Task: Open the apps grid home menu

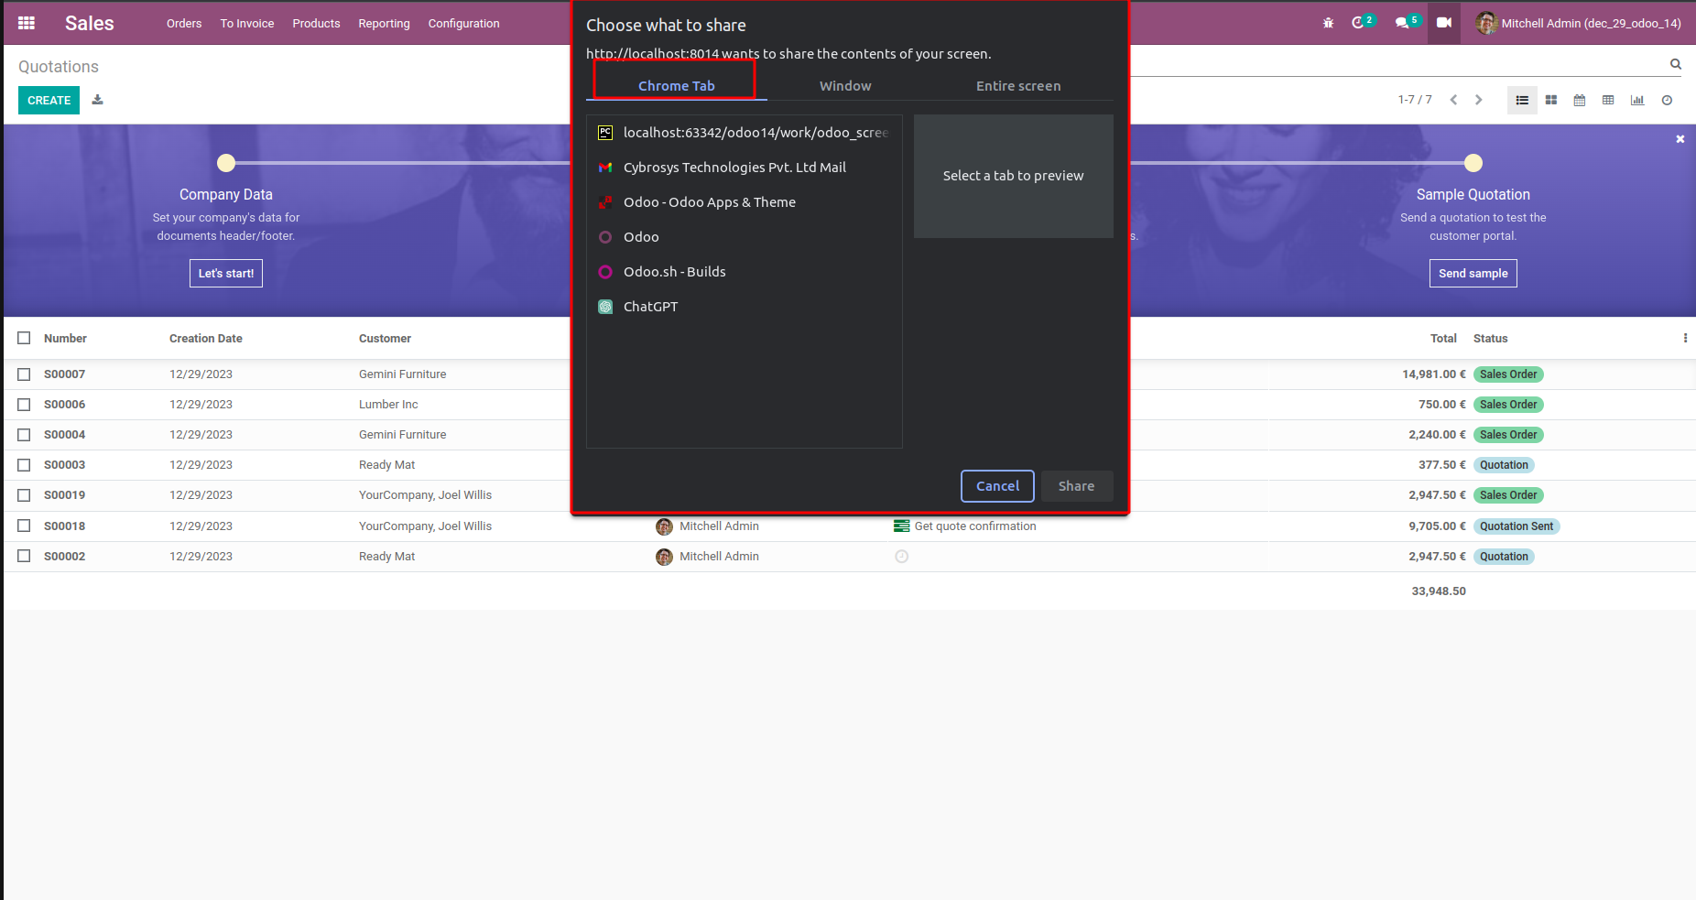Action: [x=27, y=23]
